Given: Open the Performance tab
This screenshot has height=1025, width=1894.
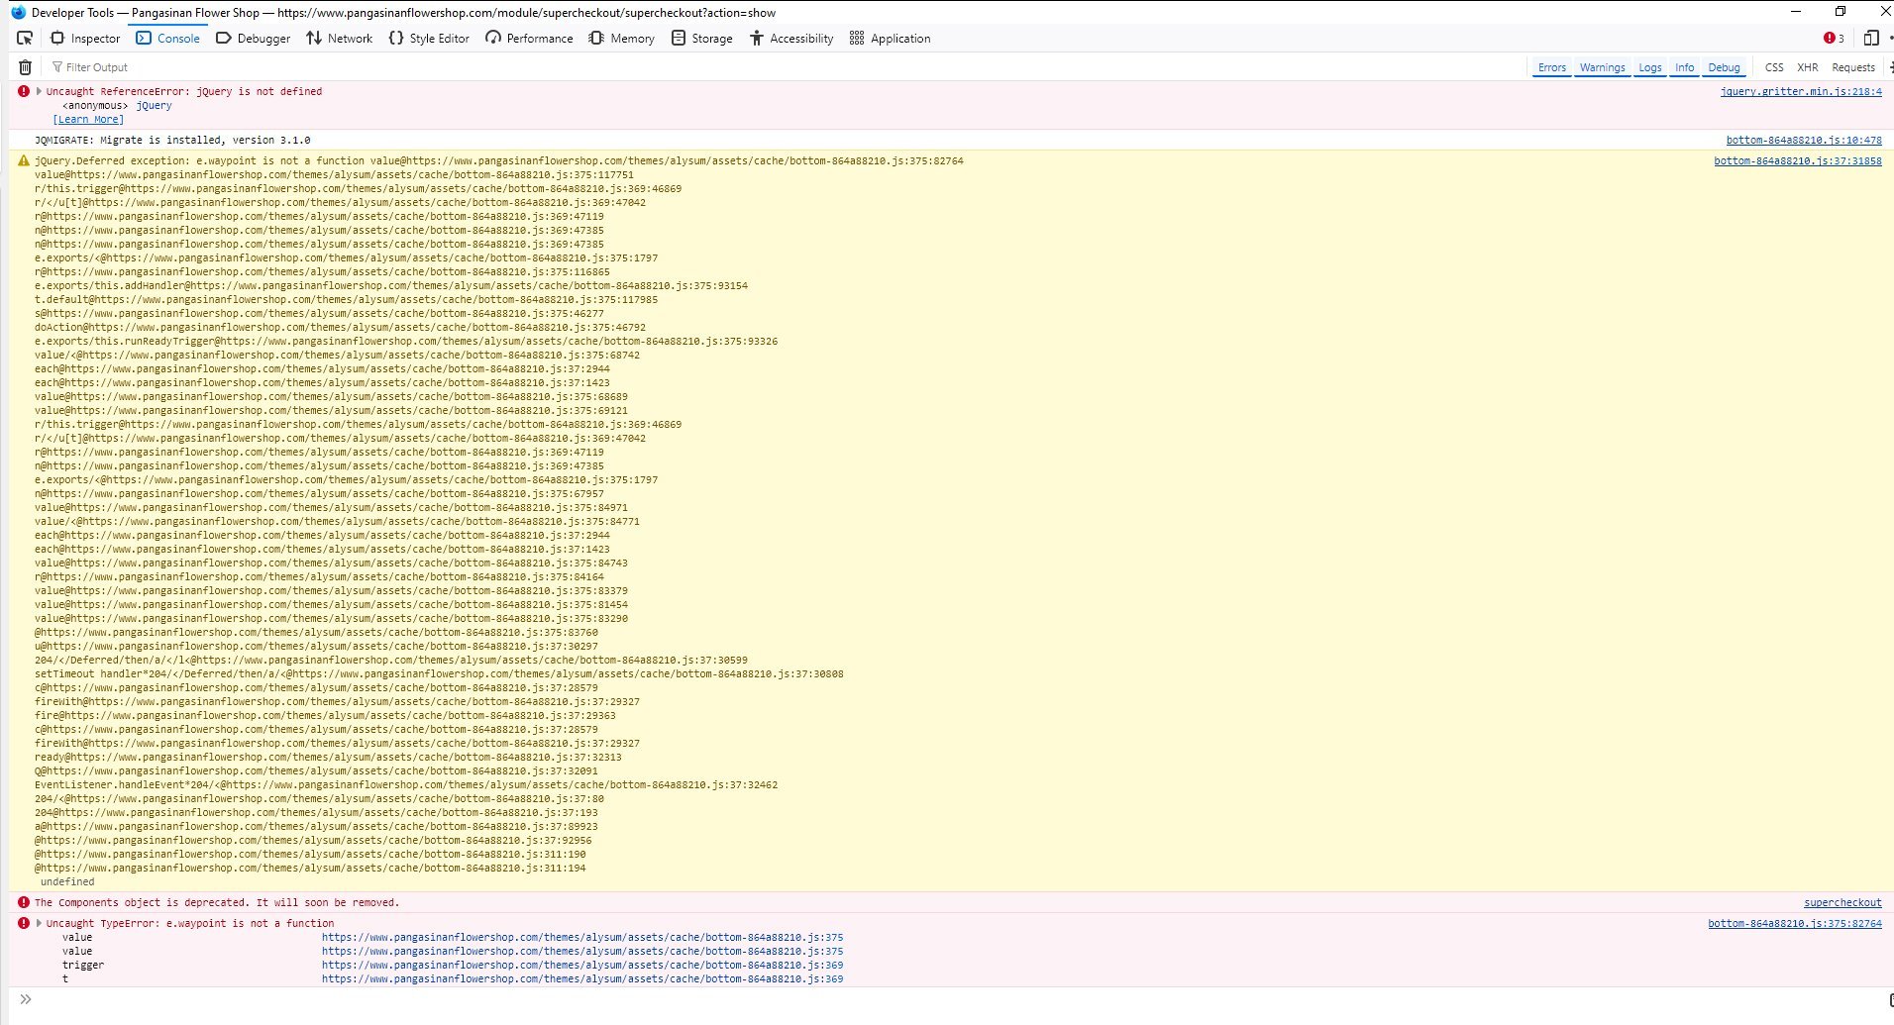Looking at the screenshot, I should pos(530,38).
